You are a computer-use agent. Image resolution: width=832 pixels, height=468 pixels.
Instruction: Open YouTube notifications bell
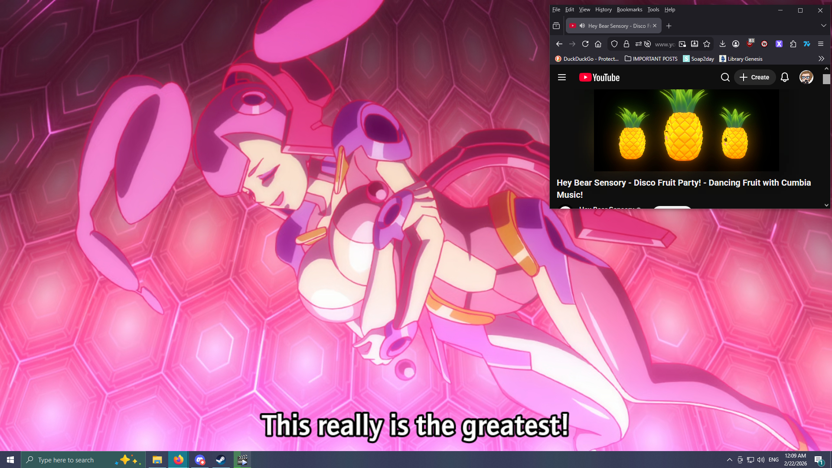tap(784, 77)
